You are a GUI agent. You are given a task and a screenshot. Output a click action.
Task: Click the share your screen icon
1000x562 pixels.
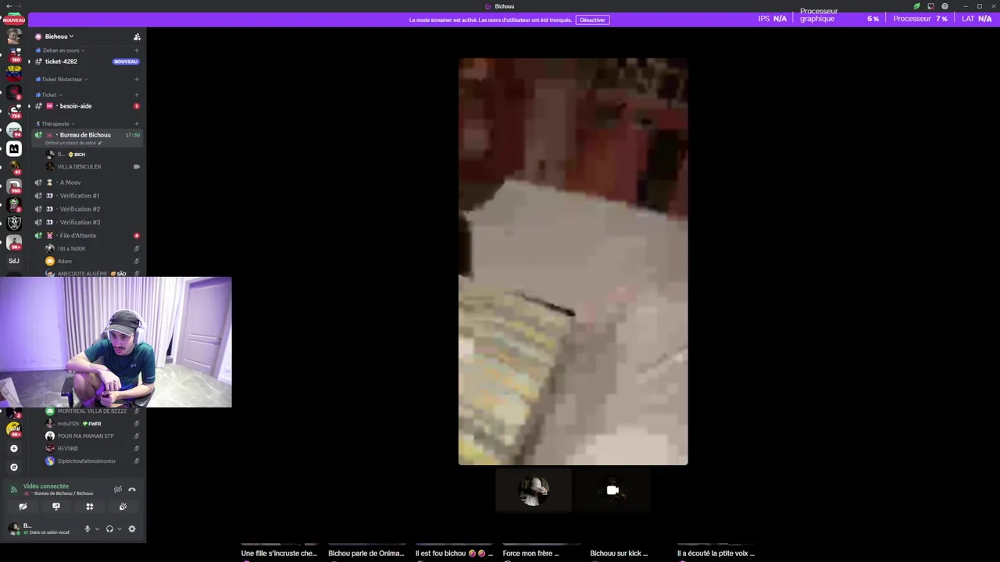click(x=56, y=507)
